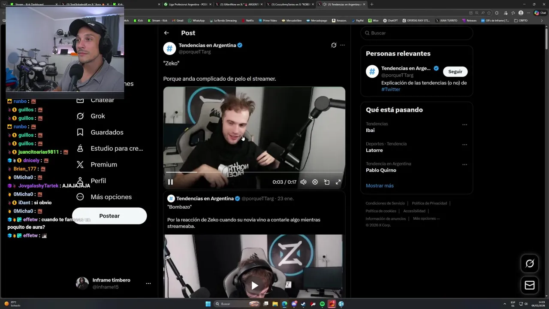Open the @porqueTTarg handle on the post

click(x=195, y=52)
